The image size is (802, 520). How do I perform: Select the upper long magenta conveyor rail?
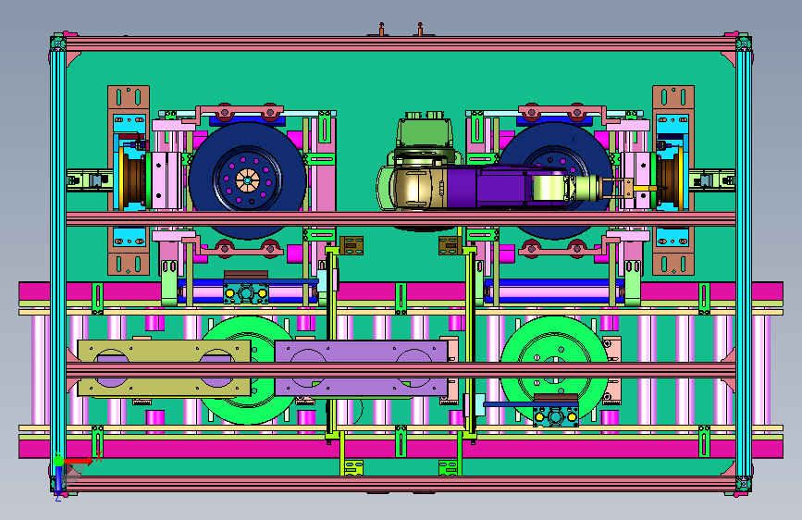tap(401, 291)
